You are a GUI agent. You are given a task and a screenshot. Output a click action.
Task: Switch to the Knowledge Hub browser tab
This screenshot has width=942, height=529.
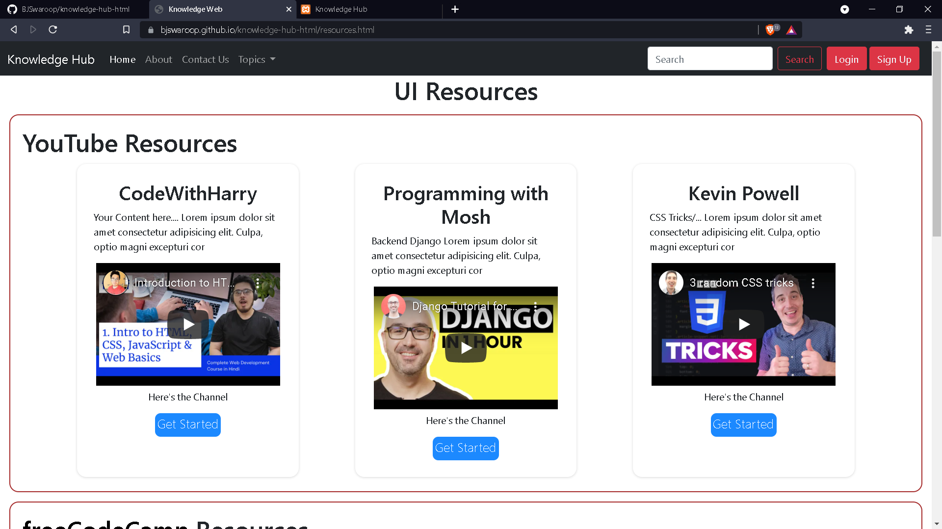(369, 9)
